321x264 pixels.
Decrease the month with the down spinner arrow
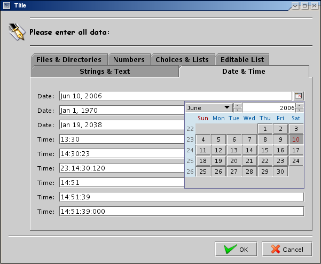[x=238, y=110]
